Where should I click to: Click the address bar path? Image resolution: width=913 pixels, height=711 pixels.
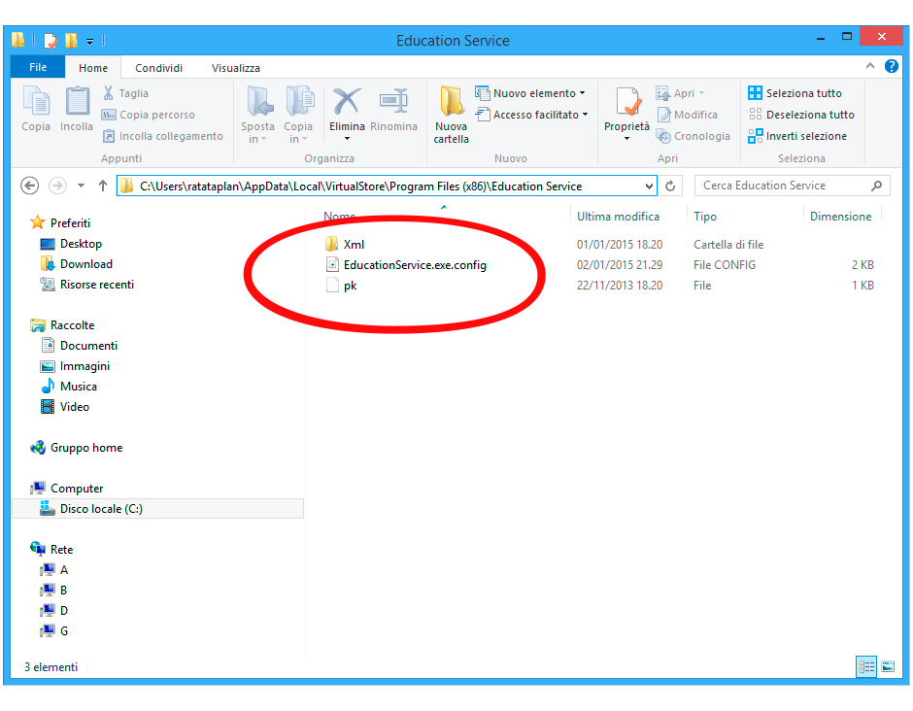point(361,186)
